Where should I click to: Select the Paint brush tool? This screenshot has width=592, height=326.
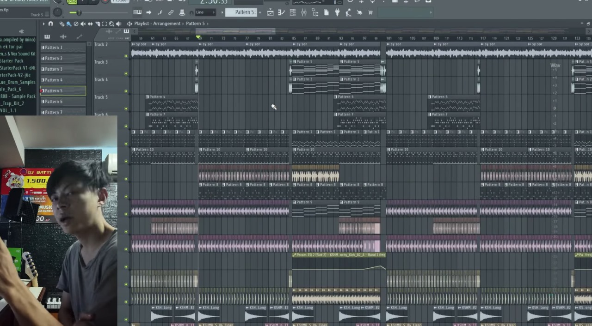tap(68, 24)
